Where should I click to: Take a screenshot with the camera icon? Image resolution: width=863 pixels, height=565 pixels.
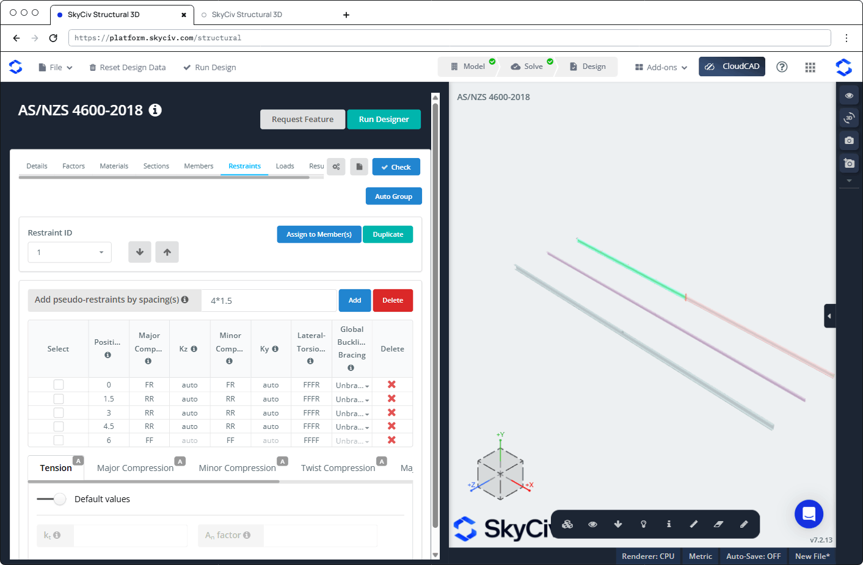849,140
